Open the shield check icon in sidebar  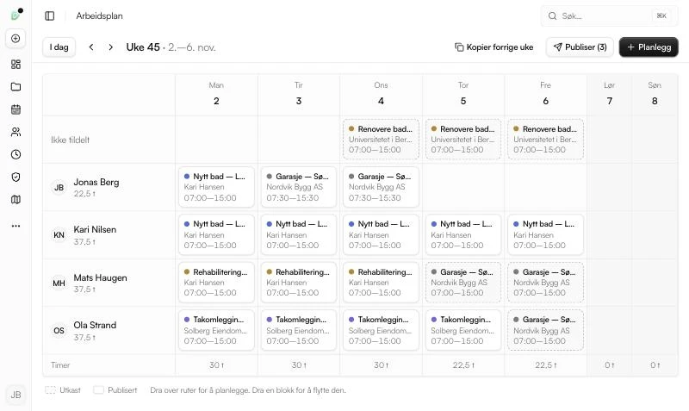pos(16,177)
